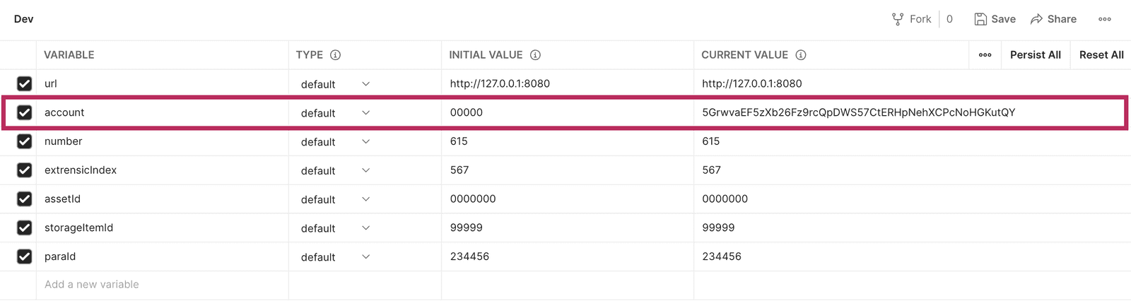
Task: Click the Share arrow icon
Action: pos(1036,19)
